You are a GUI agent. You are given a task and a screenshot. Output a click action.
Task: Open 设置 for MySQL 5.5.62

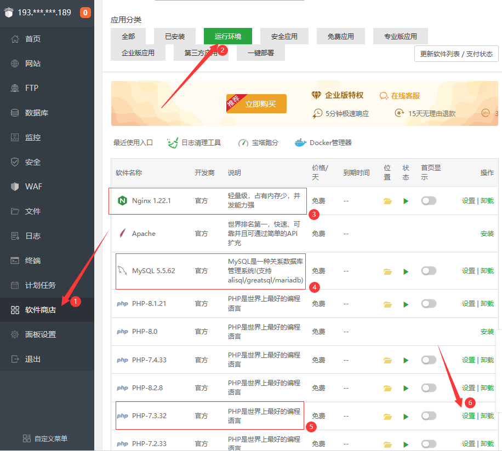point(469,271)
